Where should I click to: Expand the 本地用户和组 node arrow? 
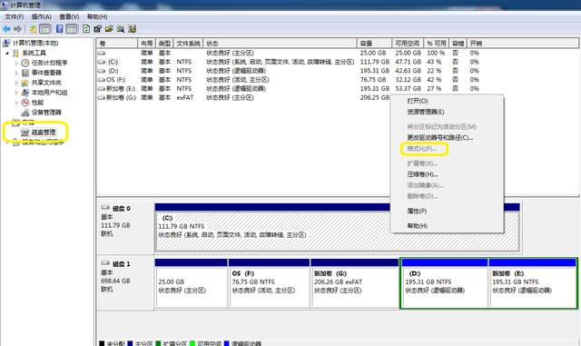16,93
